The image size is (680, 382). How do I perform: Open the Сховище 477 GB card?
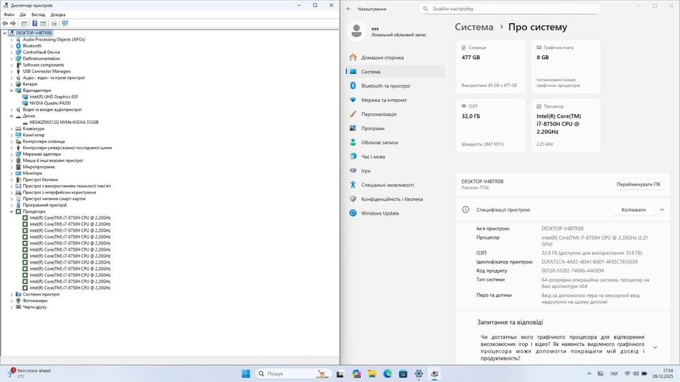click(x=491, y=67)
